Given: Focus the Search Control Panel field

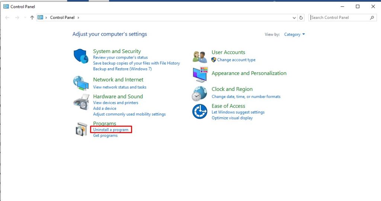Looking at the screenshot, I should [343, 17].
